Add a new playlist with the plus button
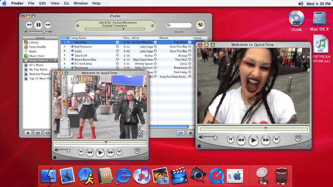 28,133
